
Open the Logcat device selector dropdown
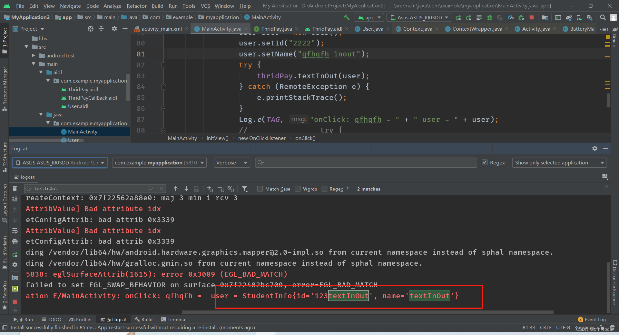[x=60, y=163]
